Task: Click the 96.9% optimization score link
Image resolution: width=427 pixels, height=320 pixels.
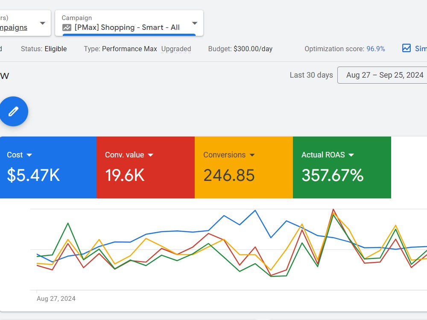Action: (375, 49)
